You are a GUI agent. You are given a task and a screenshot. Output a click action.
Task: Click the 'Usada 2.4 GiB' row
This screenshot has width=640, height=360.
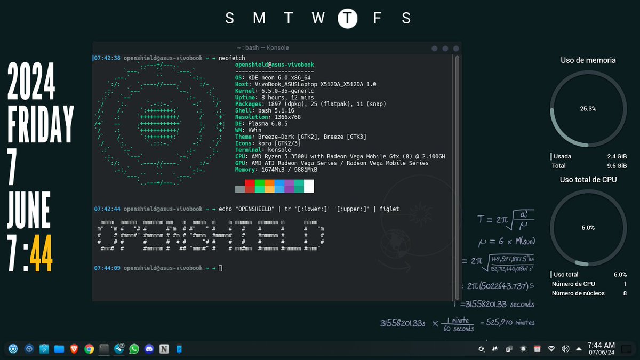[588, 156]
